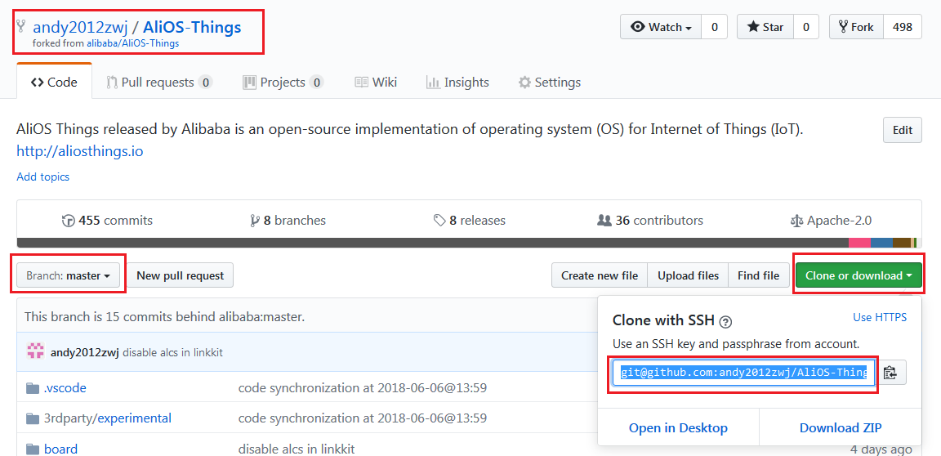The width and height of the screenshot is (941, 456).
Task: Copy the SSH clone URL to clipboard
Action: [890, 373]
